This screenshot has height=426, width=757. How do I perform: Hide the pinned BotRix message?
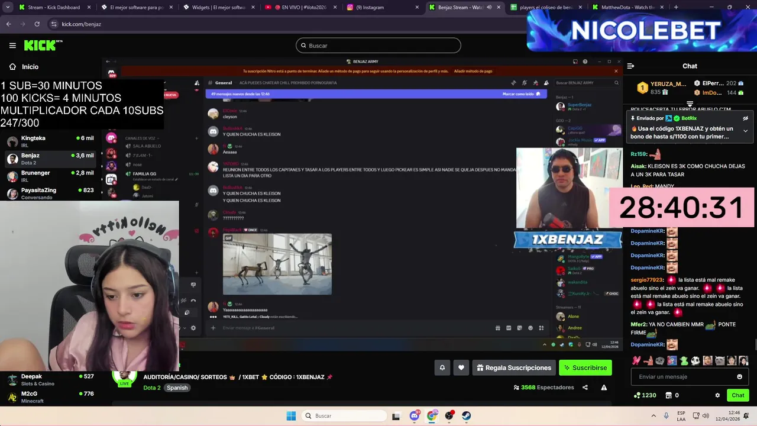point(746,118)
